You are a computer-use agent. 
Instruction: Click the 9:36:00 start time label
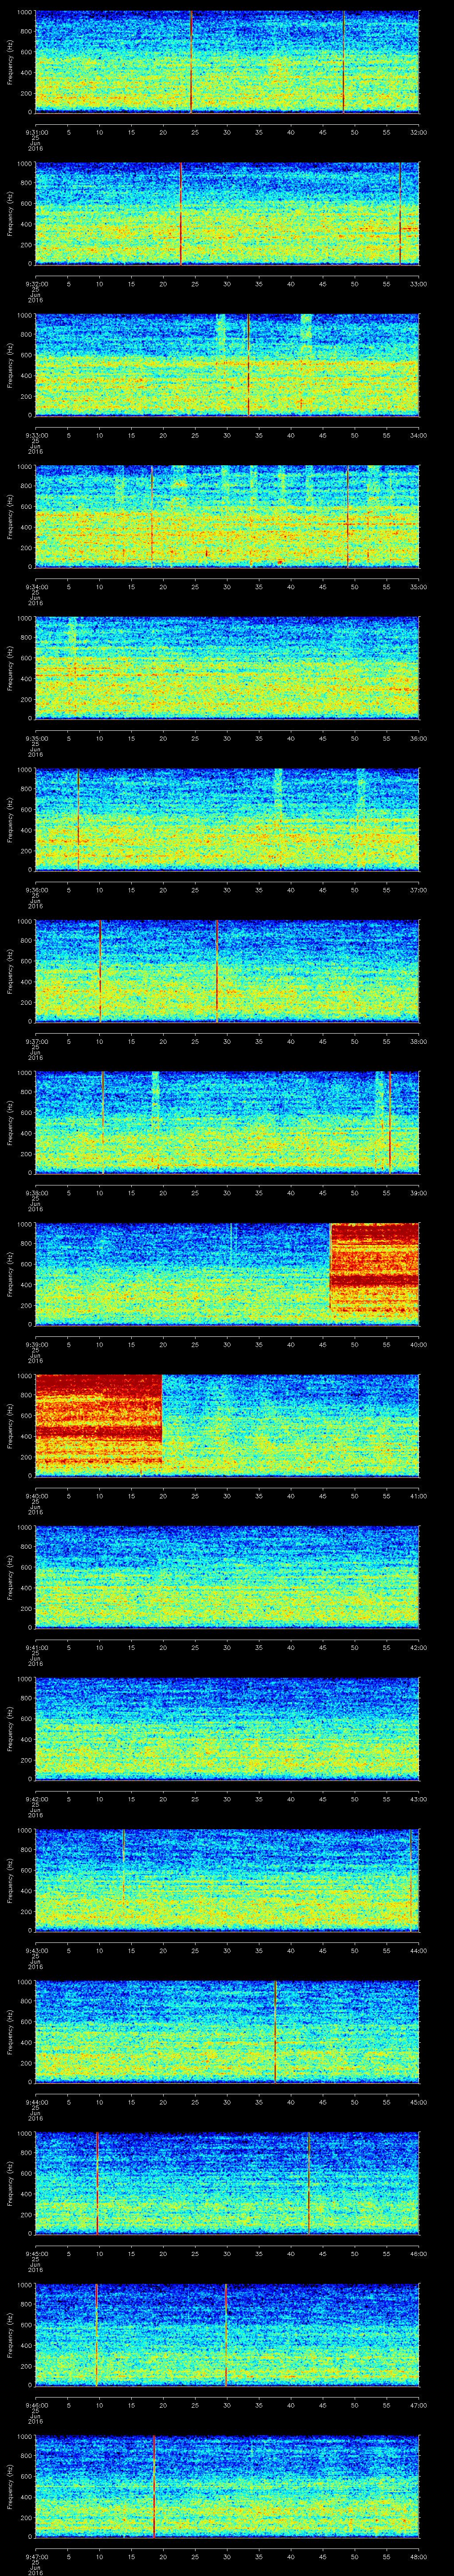[36, 890]
